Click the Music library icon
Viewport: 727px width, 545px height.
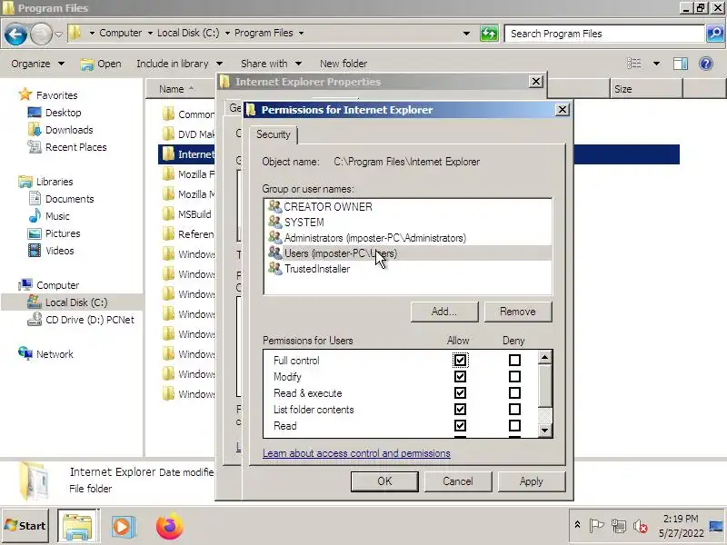click(x=35, y=216)
